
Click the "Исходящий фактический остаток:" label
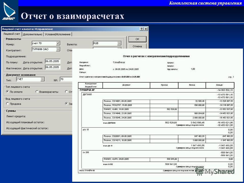click(27, 128)
